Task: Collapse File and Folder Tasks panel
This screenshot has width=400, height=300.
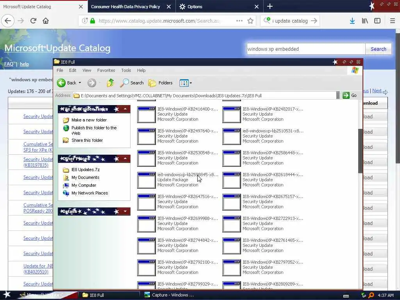Action: coord(125,109)
